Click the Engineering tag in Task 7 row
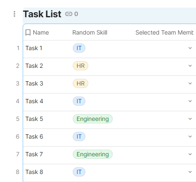Viewport: 196px width, 182px height. [93, 154]
